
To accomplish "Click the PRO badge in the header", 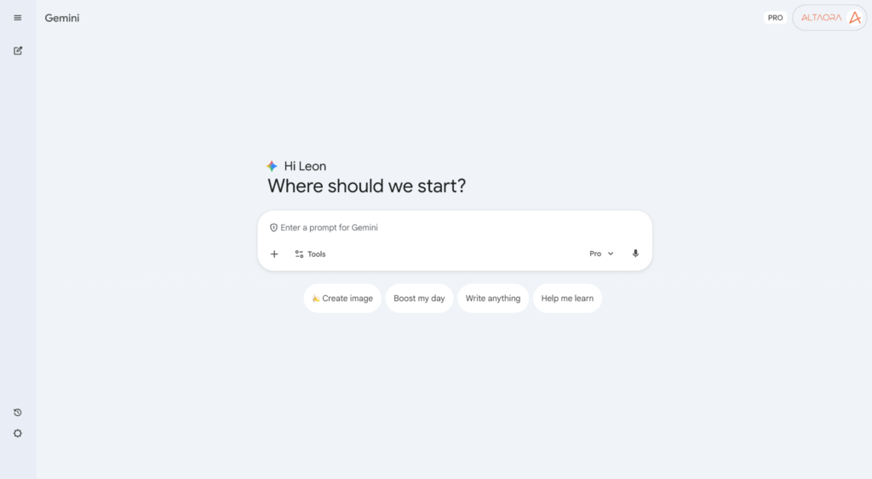I will [x=775, y=18].
